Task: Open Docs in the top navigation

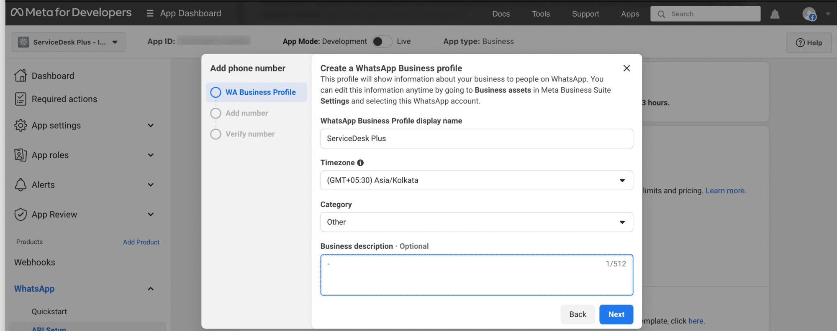Action: (x=501, y=14)
